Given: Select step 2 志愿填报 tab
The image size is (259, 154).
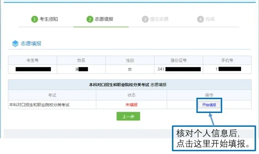Looking at the screenshot, I should (100, 19).
